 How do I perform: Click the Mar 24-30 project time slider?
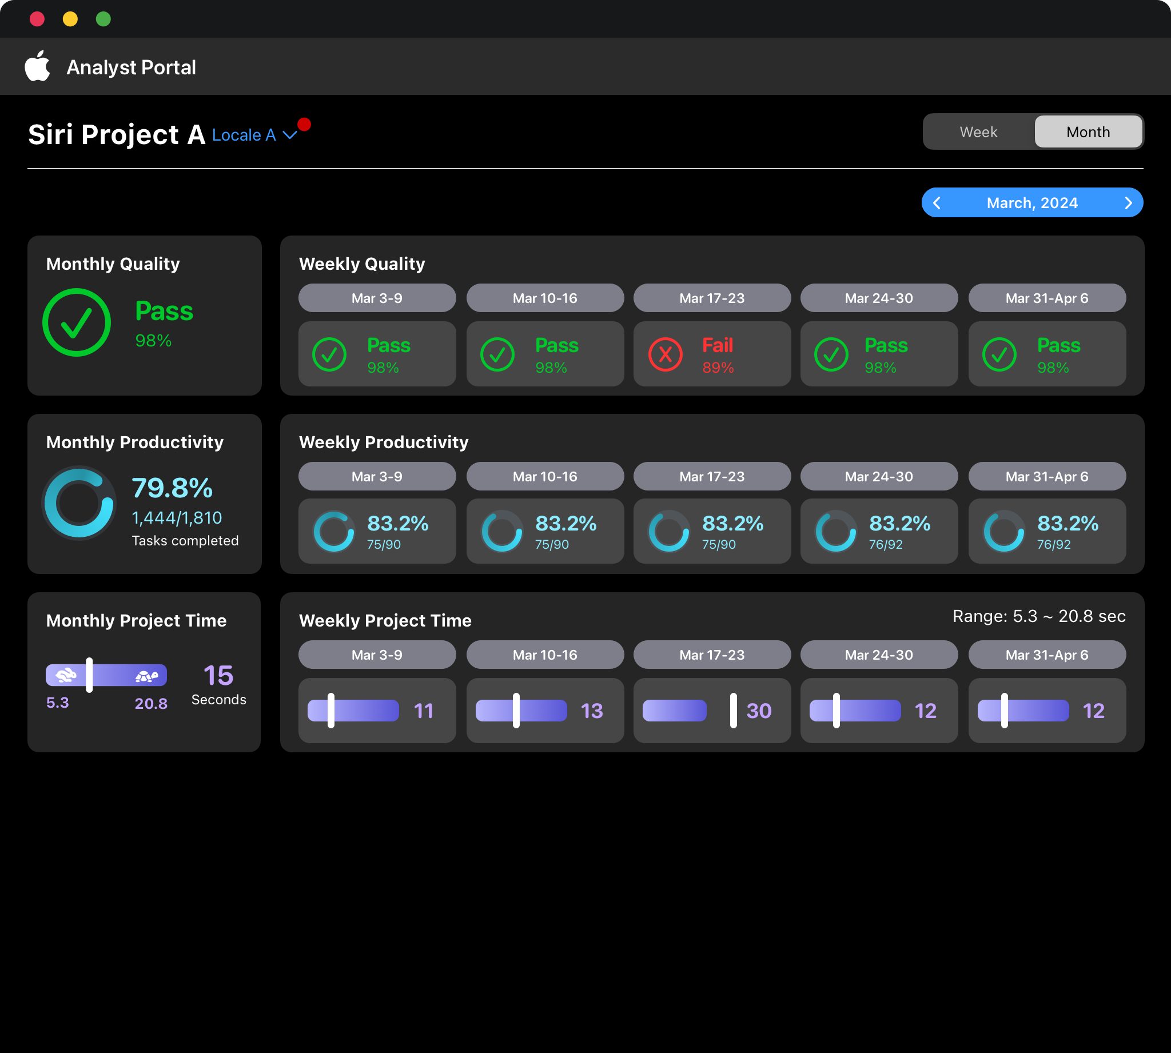pyautogui.click(x=855, y=711)
